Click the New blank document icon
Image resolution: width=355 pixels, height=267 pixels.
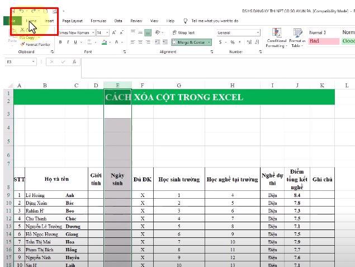[x=45, y=11]
